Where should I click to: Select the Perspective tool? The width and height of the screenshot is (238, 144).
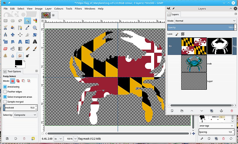pos(20,42)
